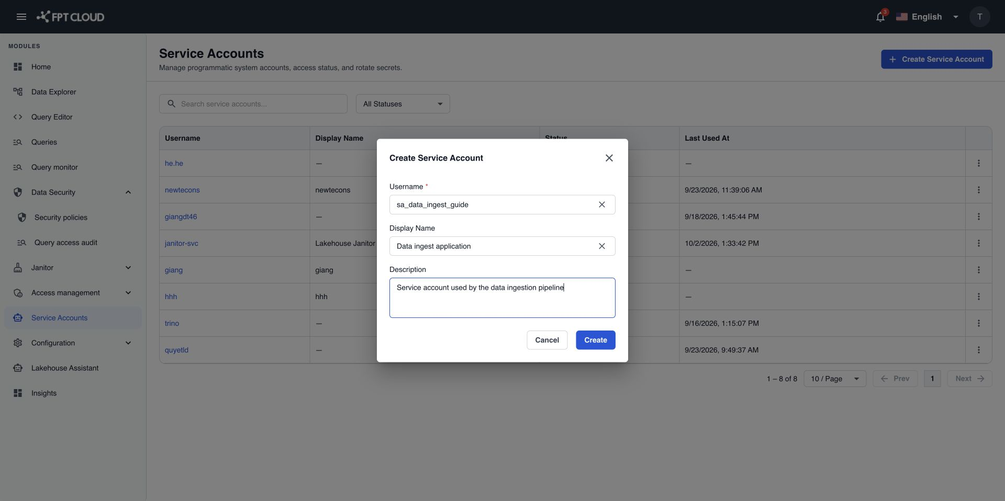Open row actions for giang
The width and height of the screenshot is (1005, 501).
(x=978, y=270)
